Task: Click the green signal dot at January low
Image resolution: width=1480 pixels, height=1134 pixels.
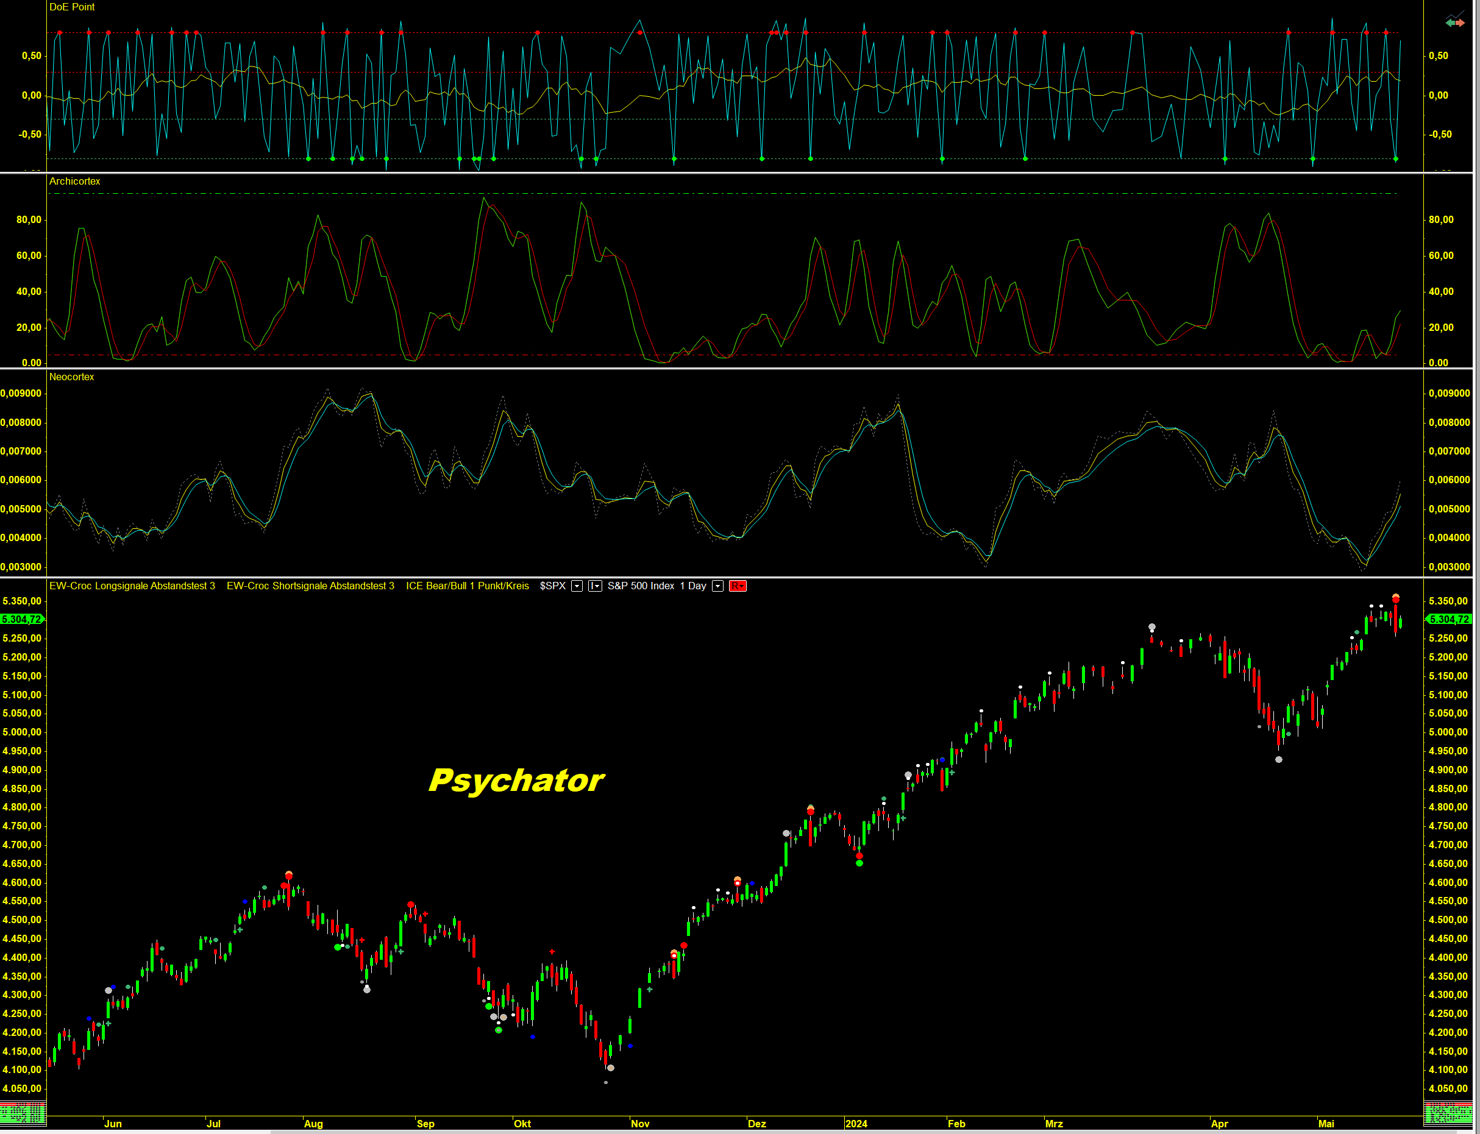Action: coord(859,863)
